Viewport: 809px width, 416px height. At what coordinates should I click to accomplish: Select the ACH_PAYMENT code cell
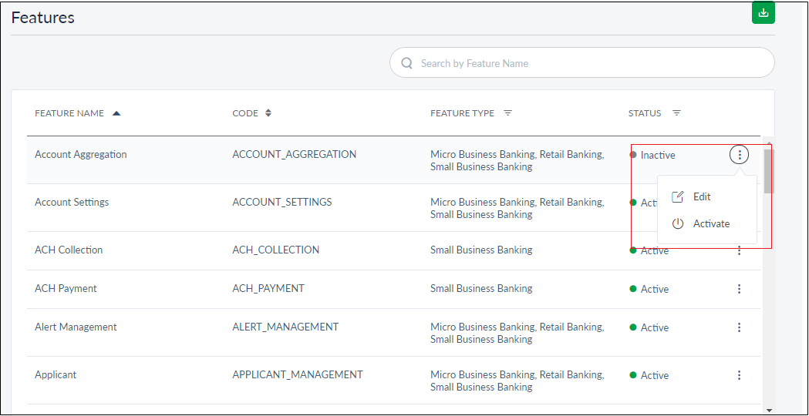coord(268,288)
